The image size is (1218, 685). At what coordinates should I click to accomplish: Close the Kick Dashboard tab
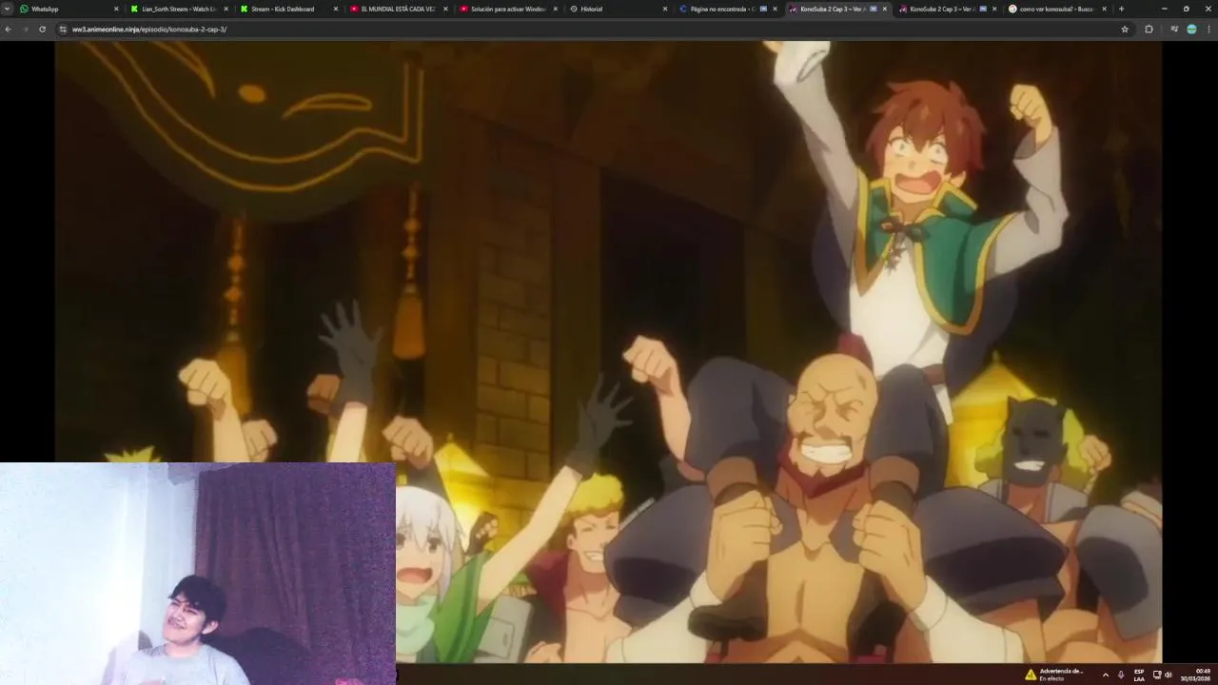(335, 9)
